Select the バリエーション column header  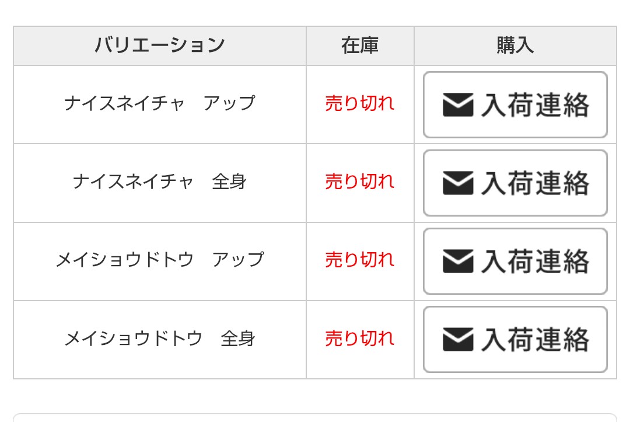160,46
